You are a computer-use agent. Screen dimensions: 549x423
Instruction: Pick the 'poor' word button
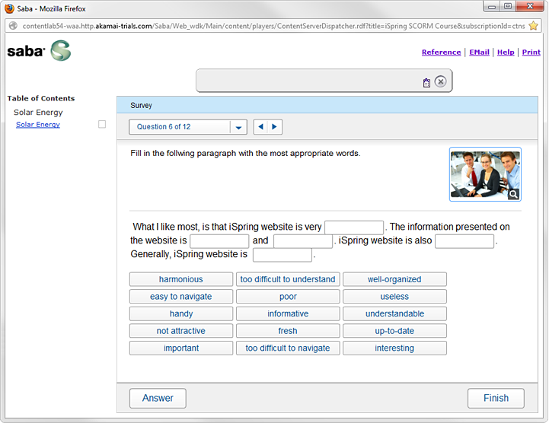(x=288, y=297)
